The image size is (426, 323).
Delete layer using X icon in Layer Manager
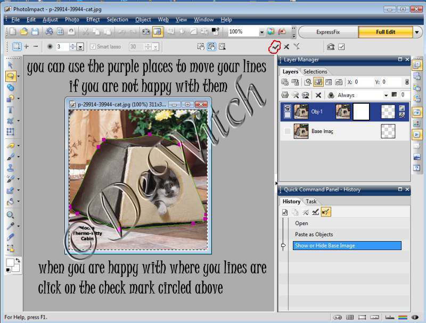[x=318, y=95]
